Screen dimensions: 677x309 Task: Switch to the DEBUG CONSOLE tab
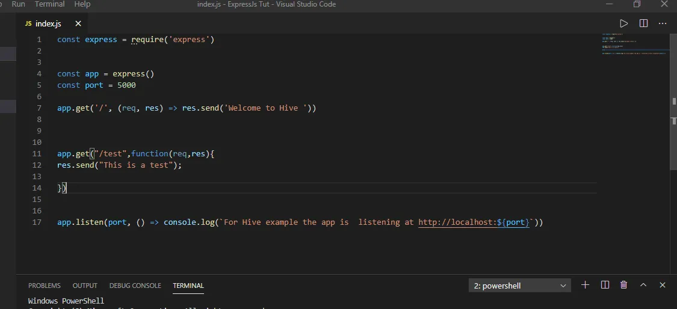click(135, 286)
